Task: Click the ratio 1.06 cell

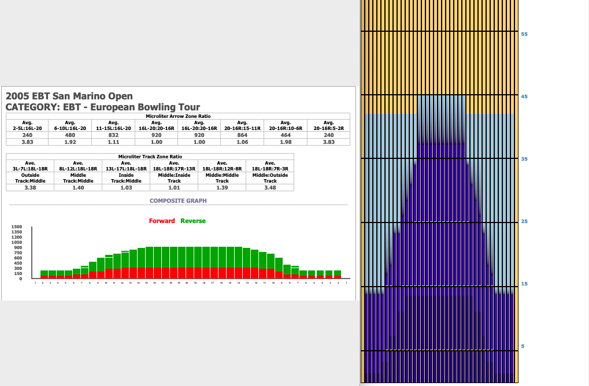Action: [x=242, y=142]
